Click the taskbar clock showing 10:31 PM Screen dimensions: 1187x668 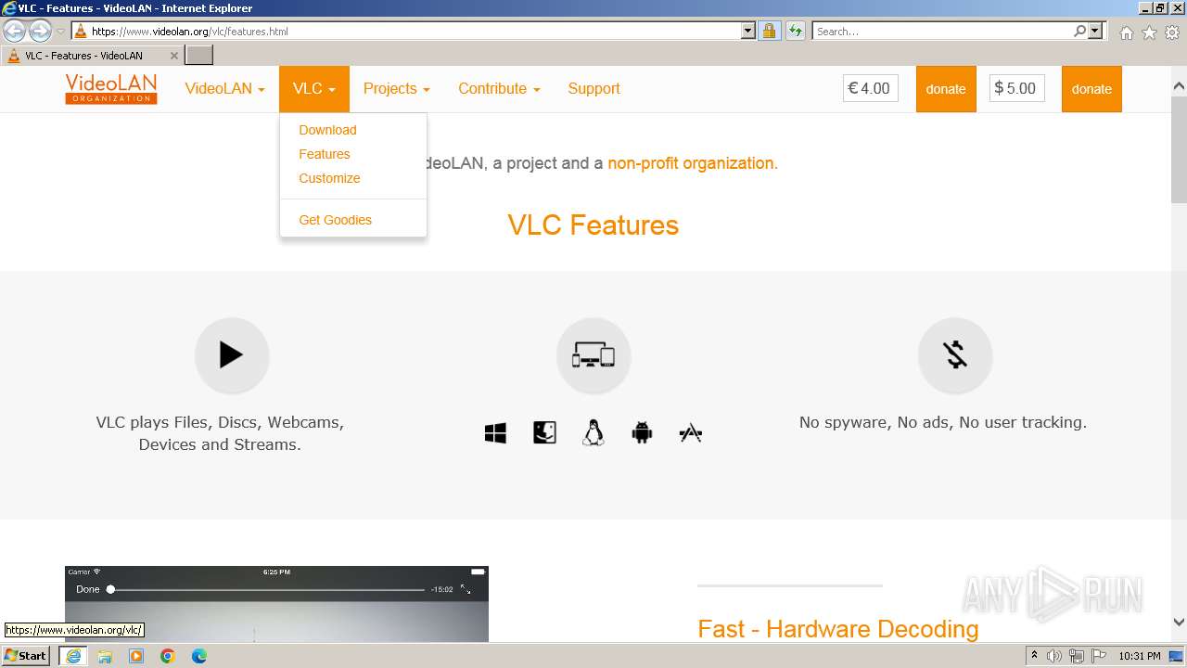click(1140, 656)
